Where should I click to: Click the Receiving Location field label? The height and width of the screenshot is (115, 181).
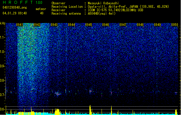tap(67, 7)
